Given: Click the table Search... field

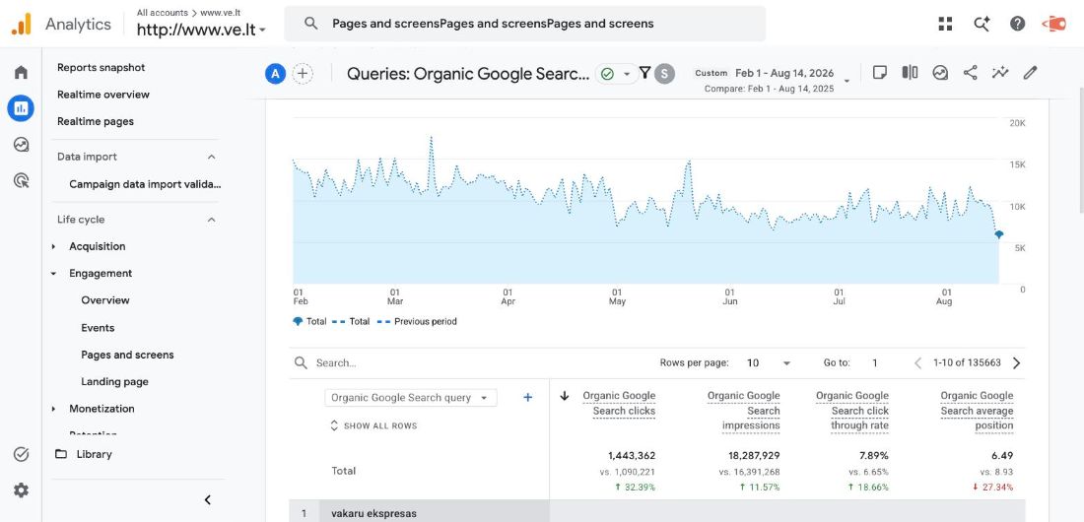Looking at the screenshot, I should tap(336, 363).
